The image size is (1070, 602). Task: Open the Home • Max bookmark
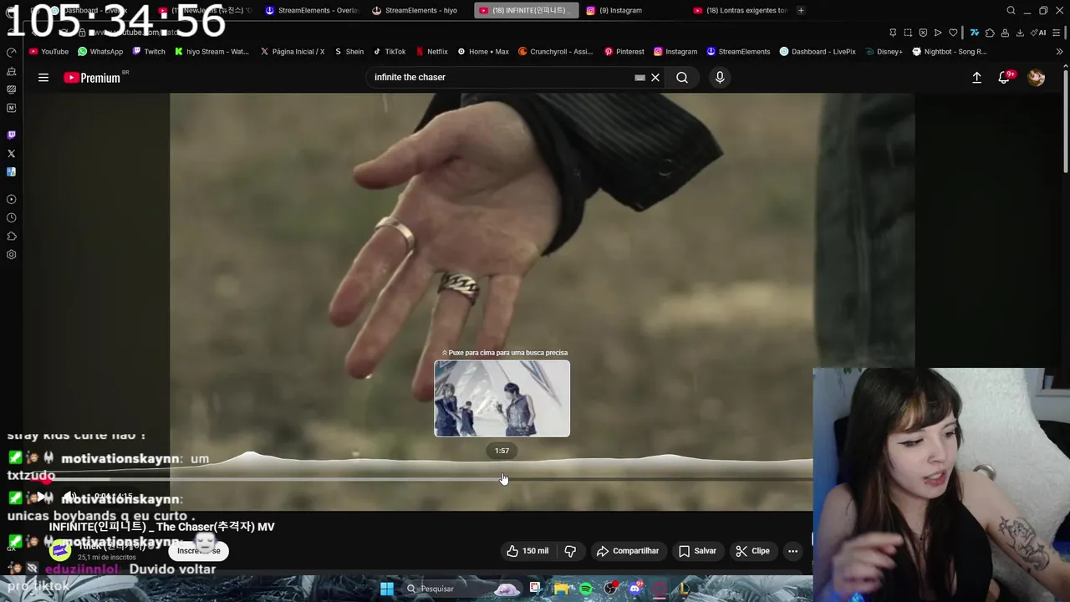(483, 52)
